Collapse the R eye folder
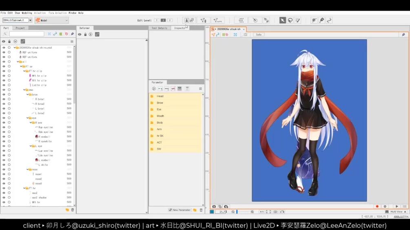This screenshot has width=410, height=230. (x=31, y=123)
